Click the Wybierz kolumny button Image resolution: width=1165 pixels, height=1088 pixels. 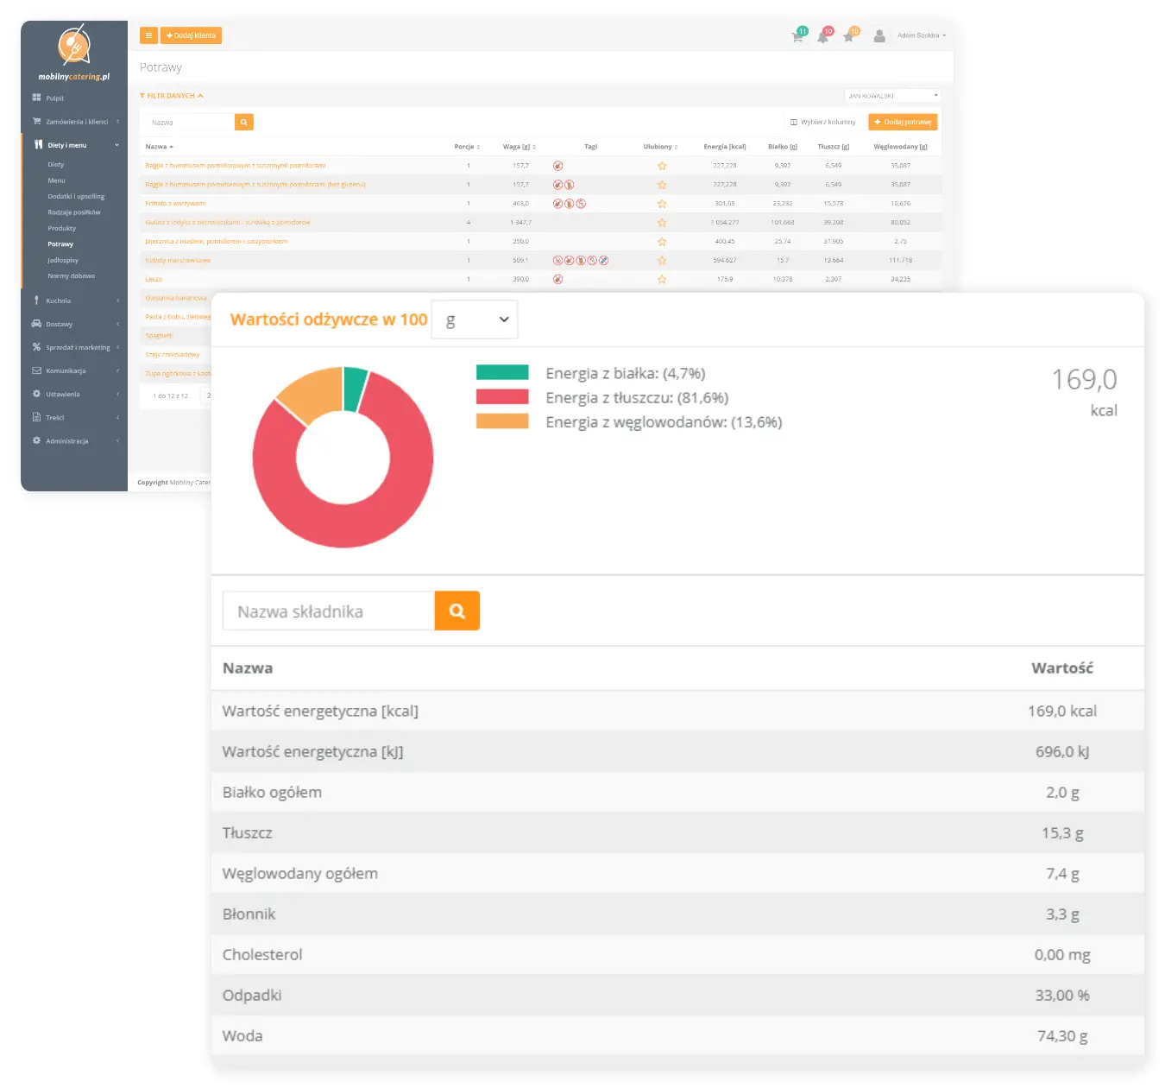tap(822, 122)
